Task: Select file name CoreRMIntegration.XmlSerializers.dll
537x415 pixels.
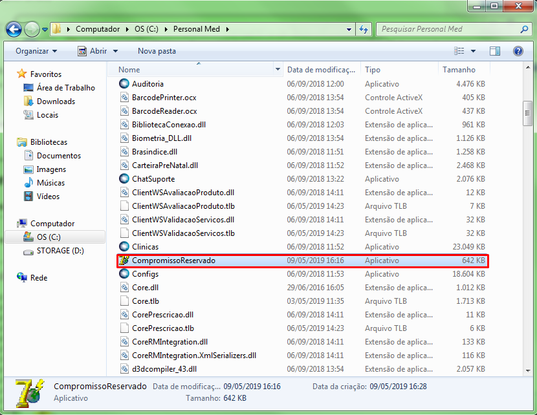Action: point(194,356)
